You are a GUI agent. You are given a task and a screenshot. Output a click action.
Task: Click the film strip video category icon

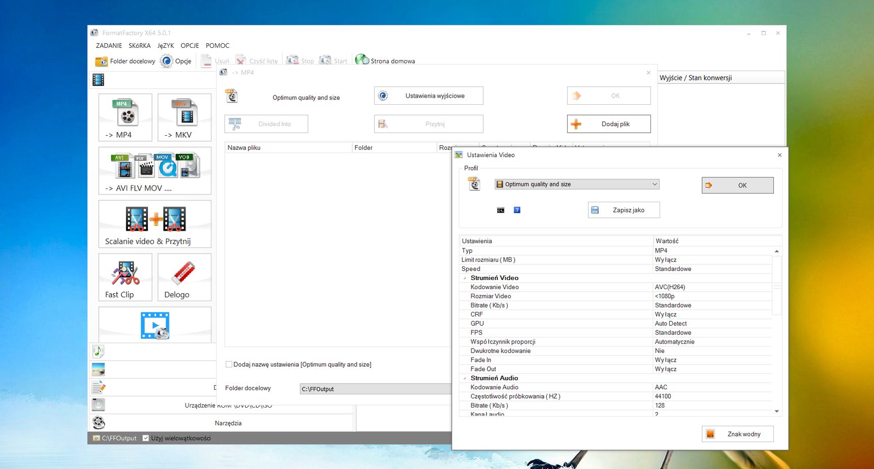[98, 80]
